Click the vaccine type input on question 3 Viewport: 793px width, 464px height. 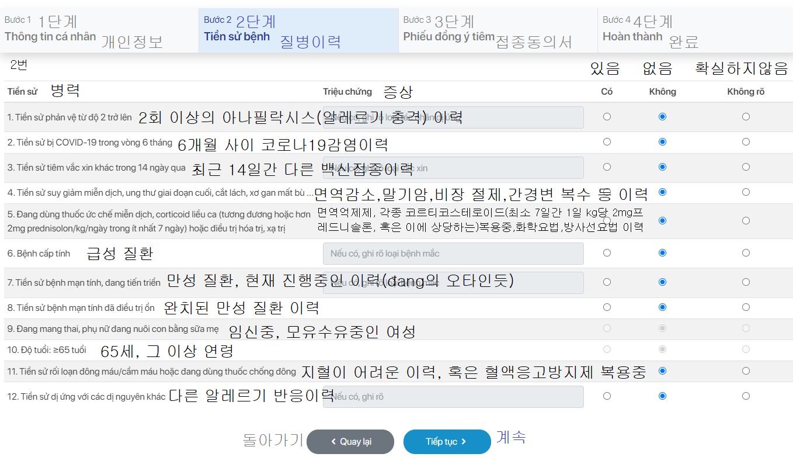click(453, 167)
